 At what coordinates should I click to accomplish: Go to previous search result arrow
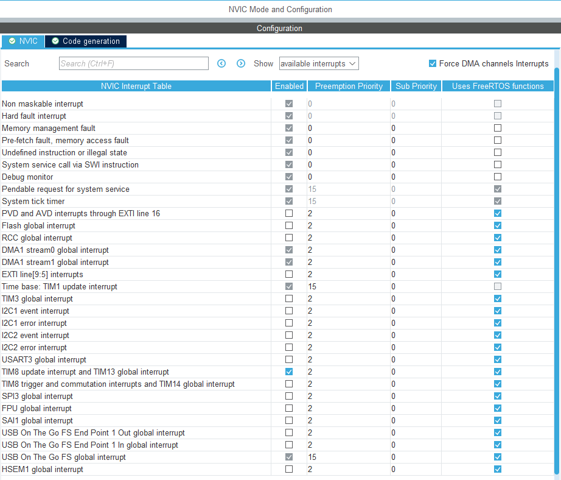tap(221, 63)
